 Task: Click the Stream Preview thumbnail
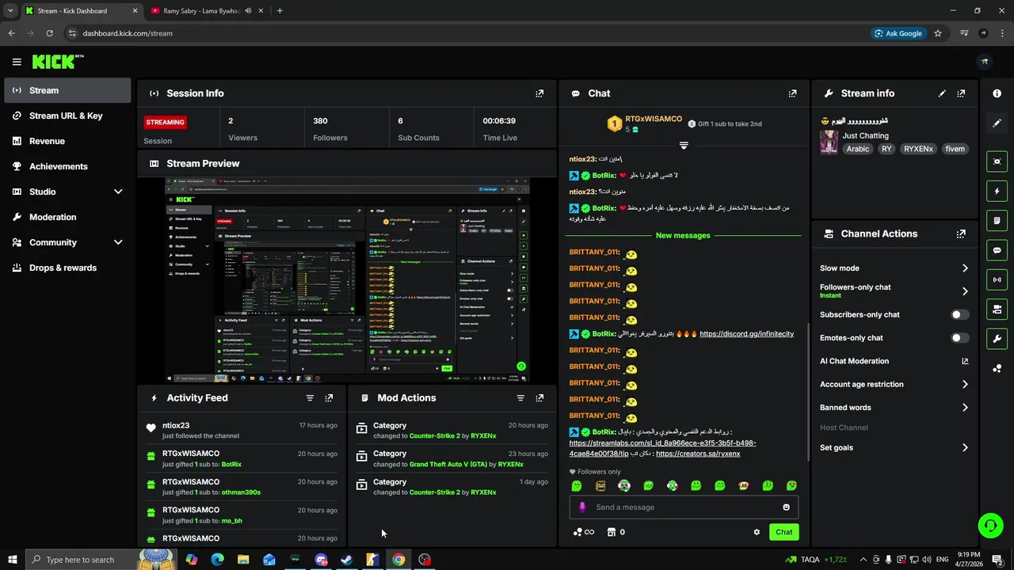(347, 280)
